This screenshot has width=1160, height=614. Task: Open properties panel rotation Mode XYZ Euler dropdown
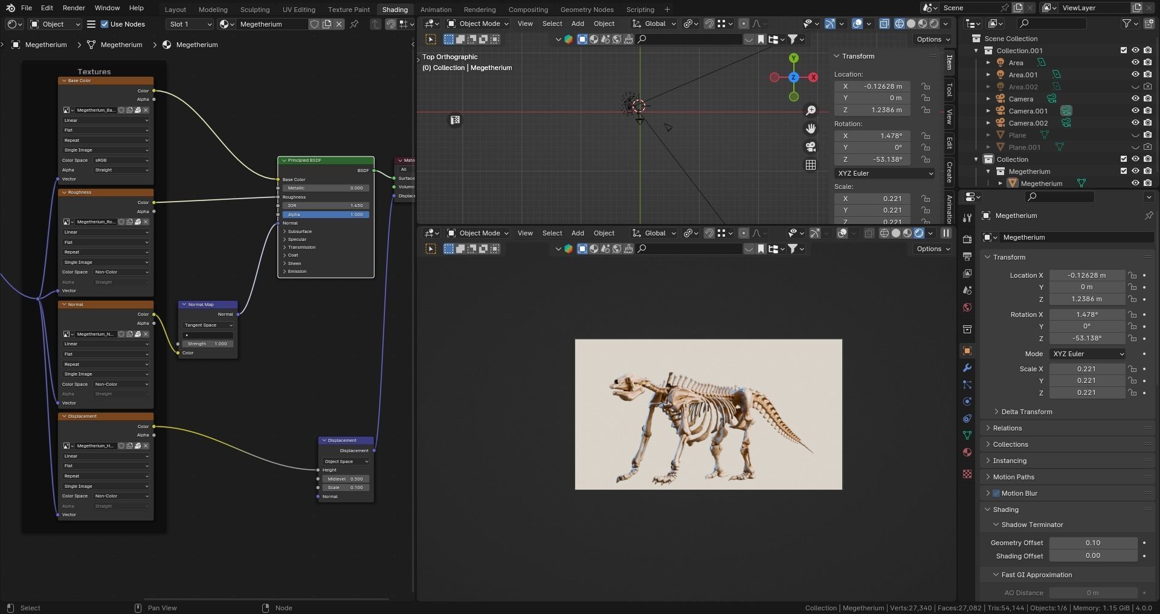(1087, 354)
